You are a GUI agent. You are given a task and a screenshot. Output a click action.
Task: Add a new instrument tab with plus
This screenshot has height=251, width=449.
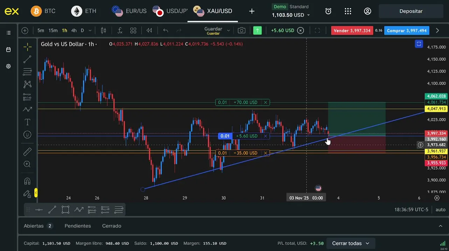pos(252,11)
